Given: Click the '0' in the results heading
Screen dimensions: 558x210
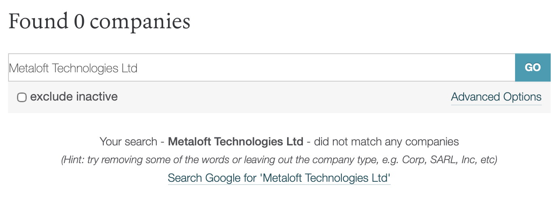Looking at the screenshot, I should pyautogui.click(x=79, y=21).
